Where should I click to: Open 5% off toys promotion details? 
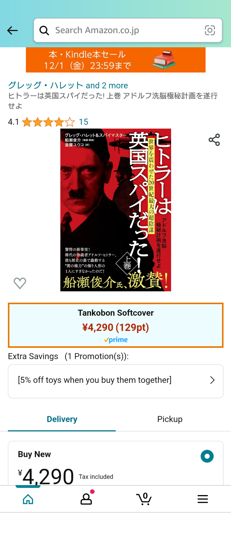[116, 381]
